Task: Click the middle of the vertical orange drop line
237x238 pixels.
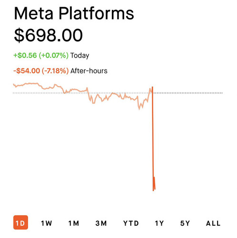Action: click(153, 139)
